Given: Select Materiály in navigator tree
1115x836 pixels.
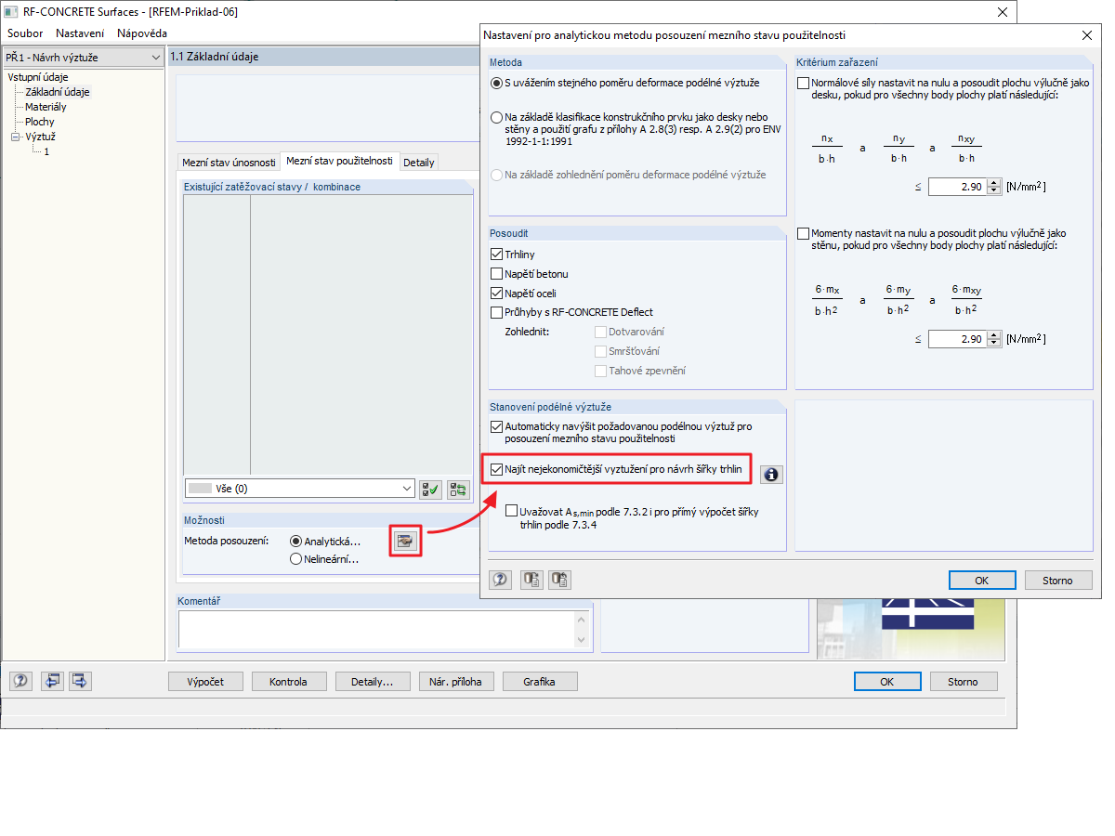Looking at the screenshot, I should (x=46, y=107).
